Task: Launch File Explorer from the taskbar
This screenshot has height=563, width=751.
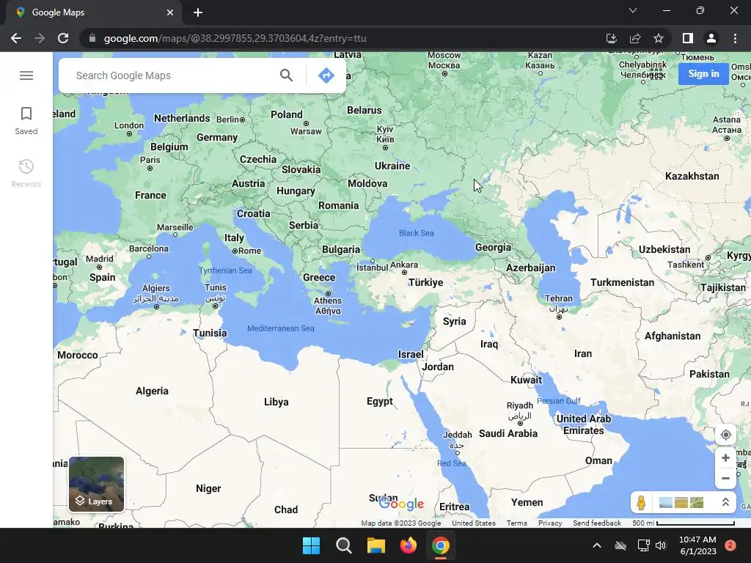Action: [x=376, y=545]
